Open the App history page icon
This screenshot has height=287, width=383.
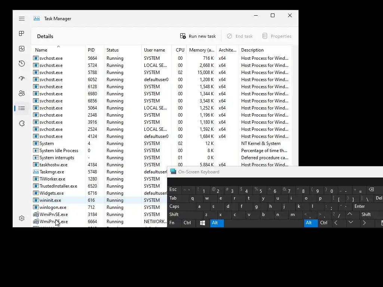click(x=22, y=64)
